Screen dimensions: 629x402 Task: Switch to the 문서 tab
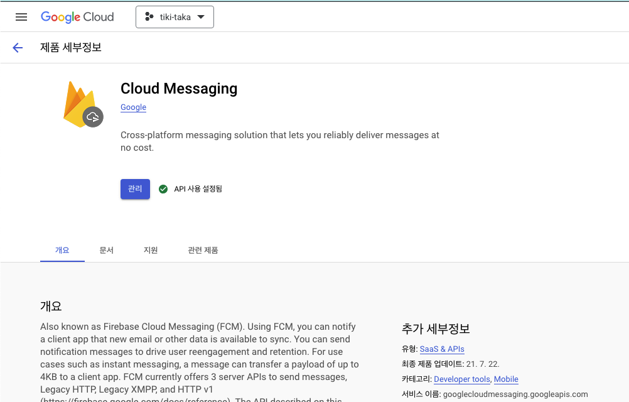click(x=106, y=251)
